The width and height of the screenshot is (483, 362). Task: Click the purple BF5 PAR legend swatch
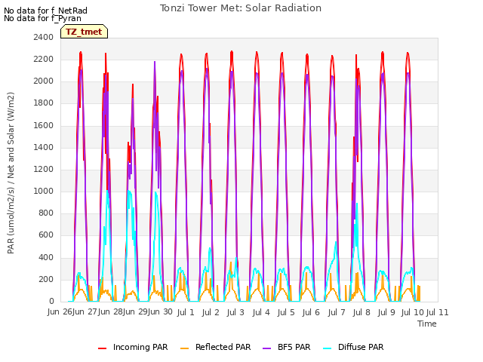[266, 348]
